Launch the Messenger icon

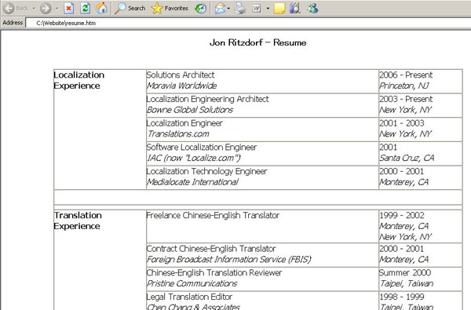click(312, 8)
